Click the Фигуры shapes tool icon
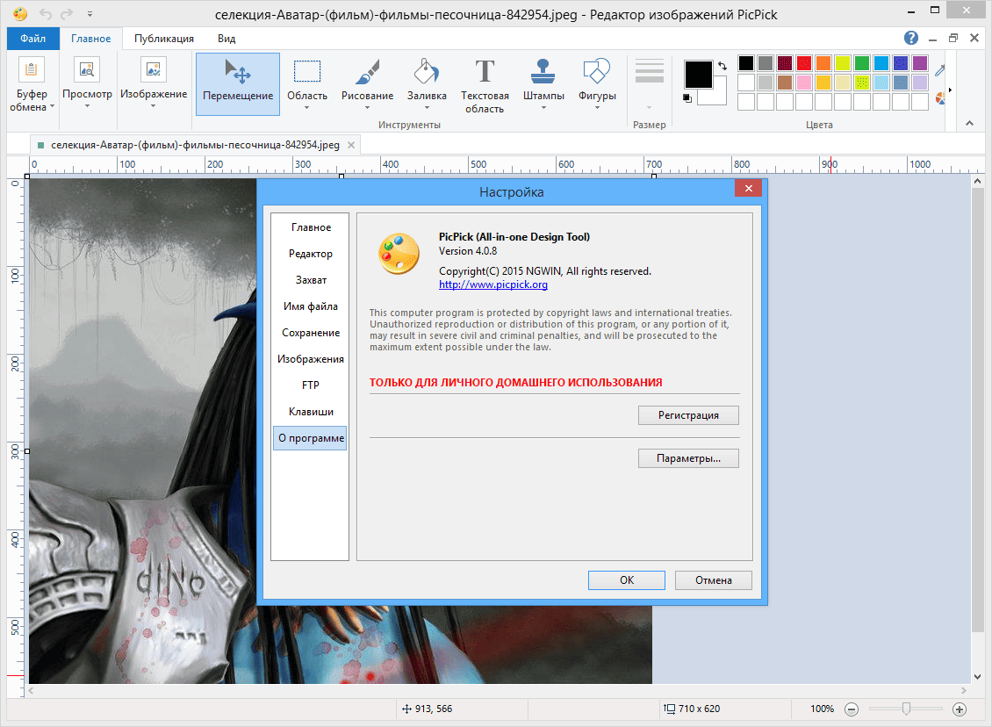Image resolution: width=992 pixels, height=727 pixels. (x=596, y=71)
